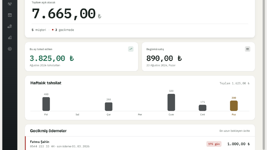Click the 'Toplam 1.625,00 ₺' weekly total
The image size is (267, 150).
click(x=234, y=83)
